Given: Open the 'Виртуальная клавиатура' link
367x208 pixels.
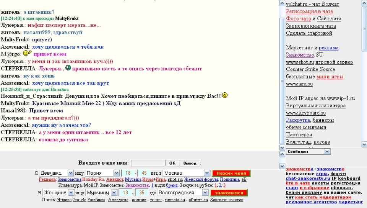Looking at the screenshot, I should click(315, 106).
